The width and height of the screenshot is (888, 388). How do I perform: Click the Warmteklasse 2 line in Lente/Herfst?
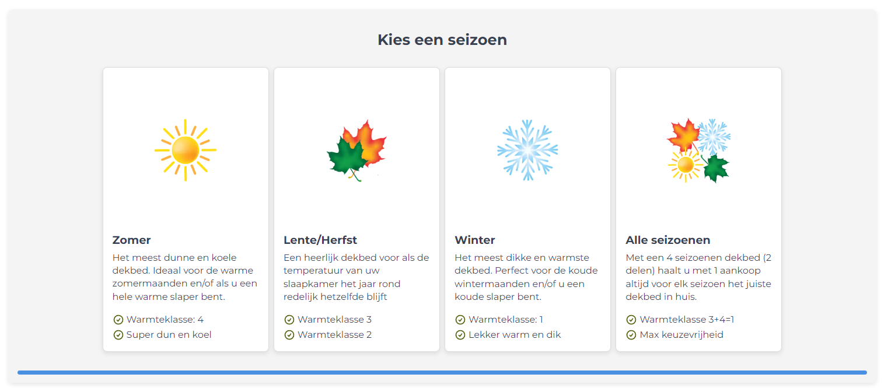[334, 335]
